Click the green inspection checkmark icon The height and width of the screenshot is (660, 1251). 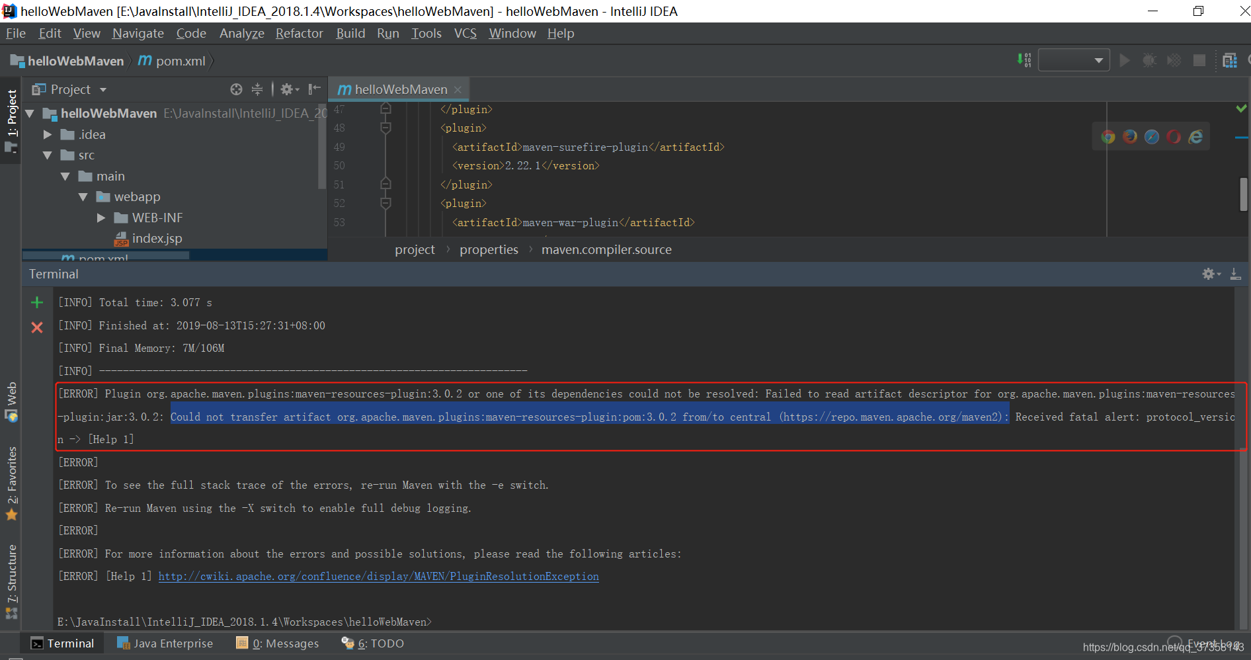[x=1241, y=108]
